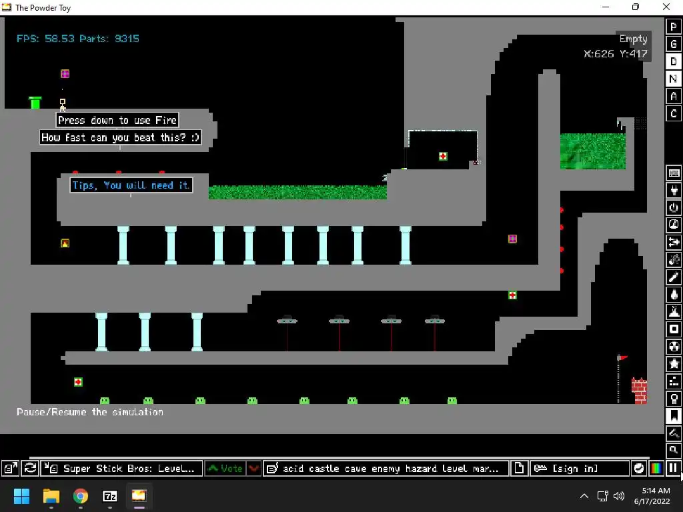
Task: Click the Super Stick Bros save name button
Action: tap(121, 469)
